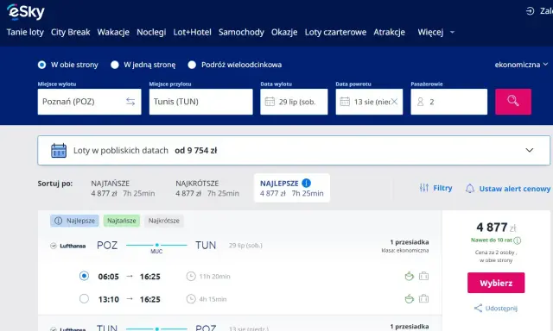The height and width of the screenshot is (331, 553).
Task: Click the green Najtańsze badge
Action: point(122,221)
